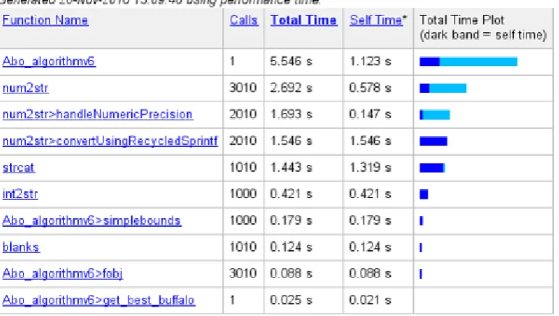
Task: Click self time value 1.123 s
Action: pos(370,62)
